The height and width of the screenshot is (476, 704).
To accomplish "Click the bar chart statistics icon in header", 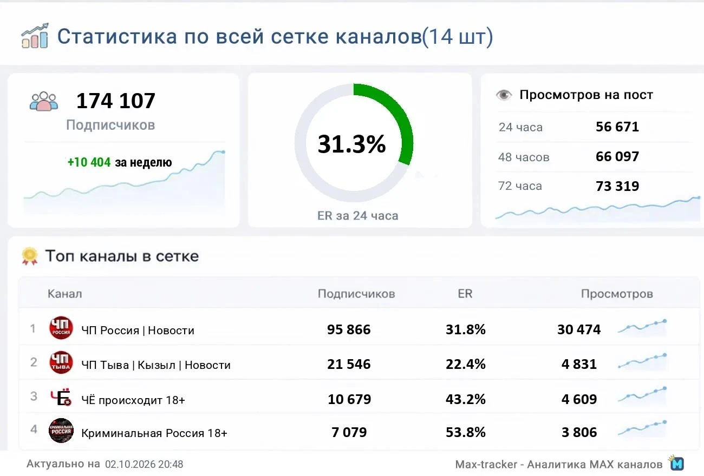I will [35, 36].
